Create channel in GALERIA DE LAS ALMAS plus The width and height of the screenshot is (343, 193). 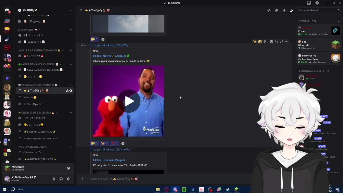pyautogui.click(x=71, y=113)
